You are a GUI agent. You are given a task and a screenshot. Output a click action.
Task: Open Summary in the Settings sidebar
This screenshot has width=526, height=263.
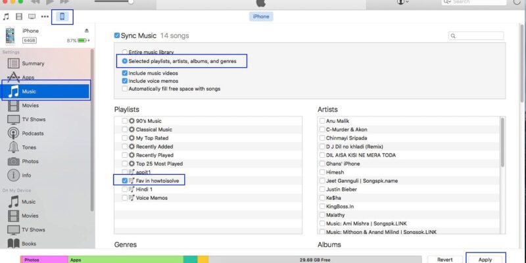click(33, 63)
